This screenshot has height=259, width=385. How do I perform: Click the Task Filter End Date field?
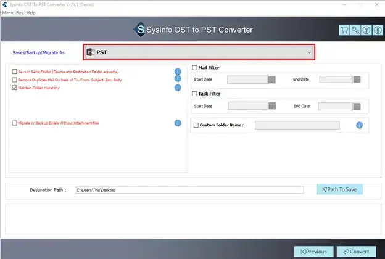coord(336,106)
